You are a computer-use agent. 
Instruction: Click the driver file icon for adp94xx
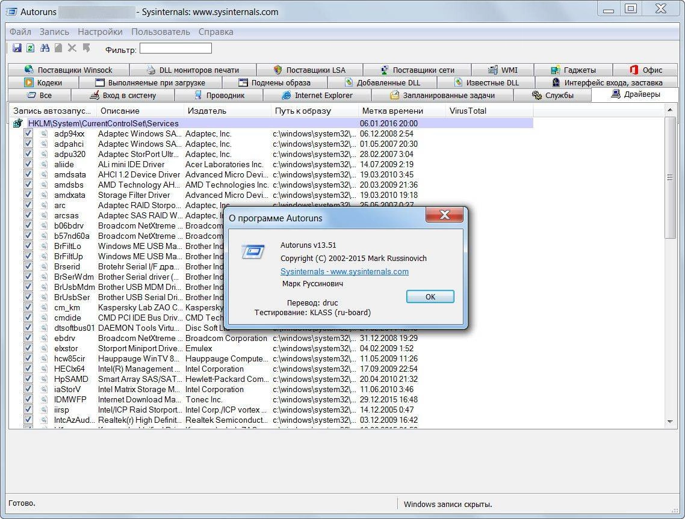(x=44, y=134)
